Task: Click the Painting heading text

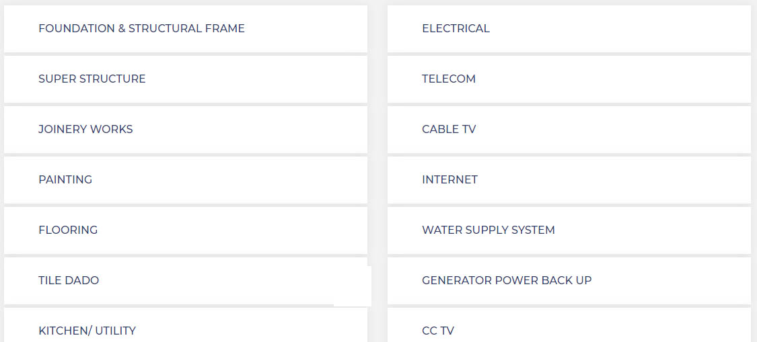Action: [x=65, y=179]
